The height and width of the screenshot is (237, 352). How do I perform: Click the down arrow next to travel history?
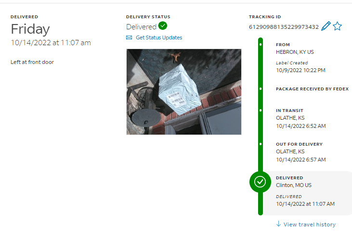[x=279, y=224]
